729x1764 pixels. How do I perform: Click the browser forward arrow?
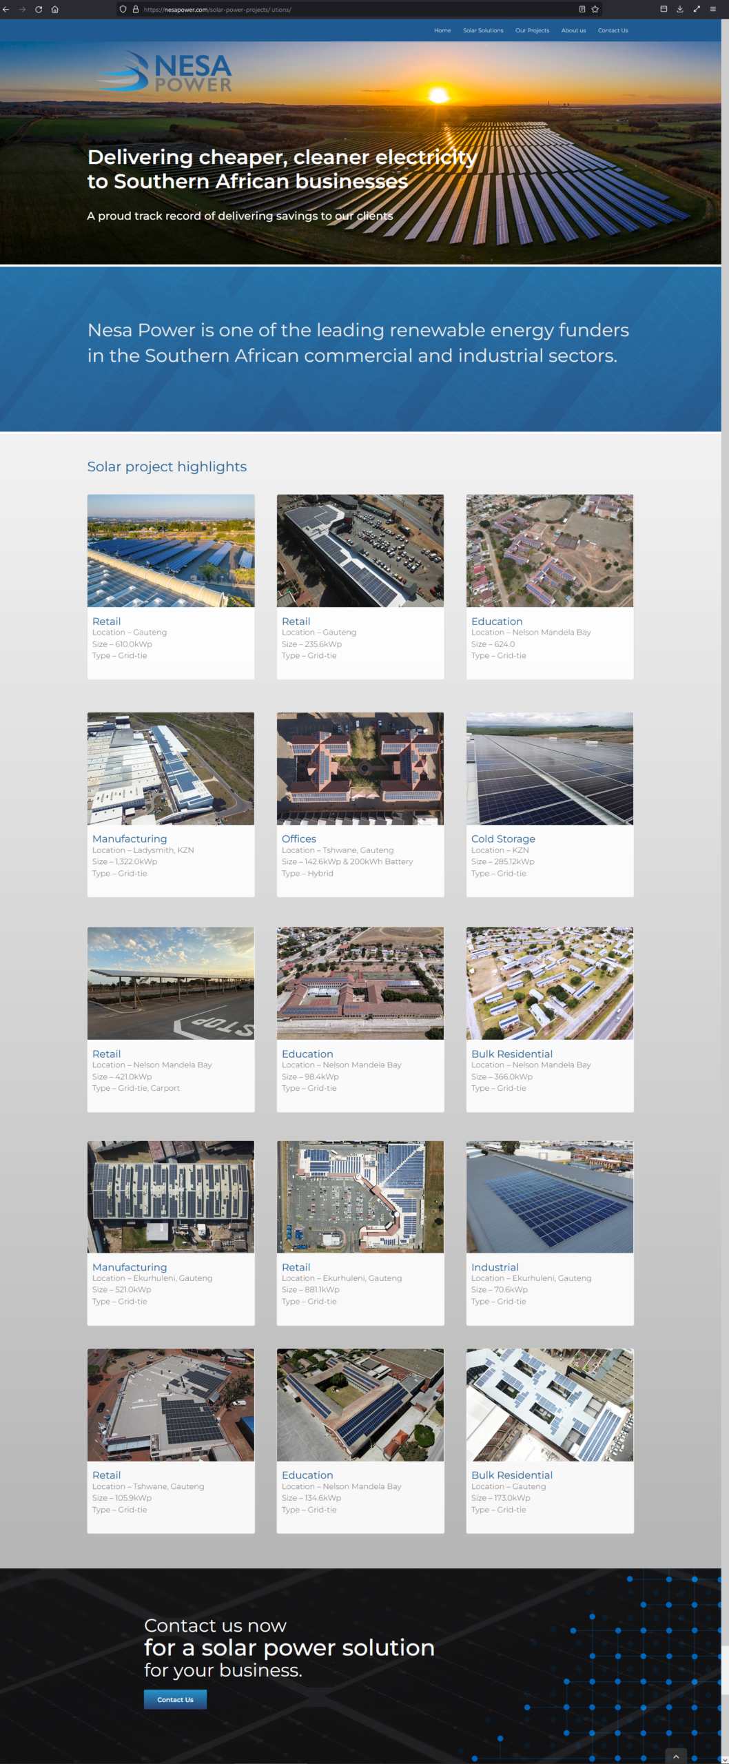(22, 9)
